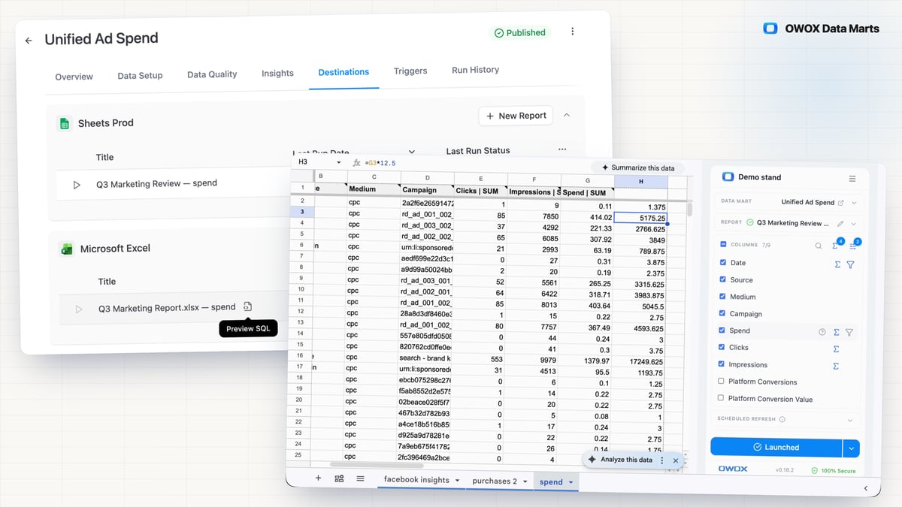Uncheck the Campaign column checkbox
The image size is (902, 507).
pos(723,313)
